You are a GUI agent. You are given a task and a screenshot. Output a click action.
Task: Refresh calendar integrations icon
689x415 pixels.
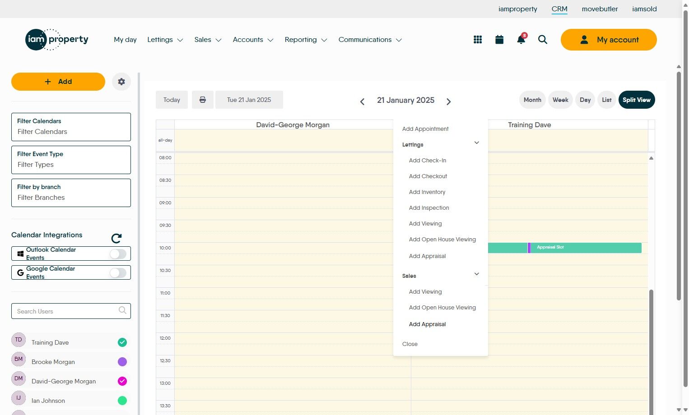click(116, 238)
